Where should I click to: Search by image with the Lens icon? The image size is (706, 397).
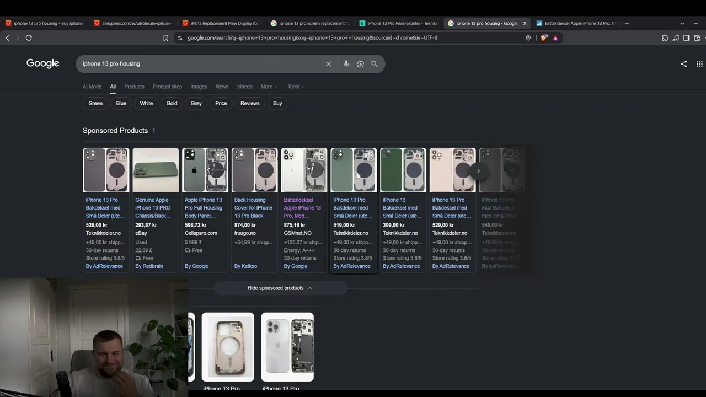pyautogui.click(x=360, y=64)
